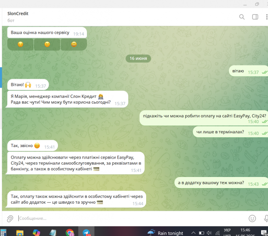
Task: Rate service with neutral face emoji
Action: [x=47, y=44]
